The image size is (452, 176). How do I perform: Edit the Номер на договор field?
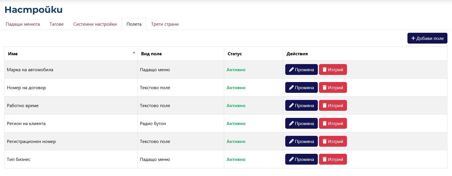[x=301, y=87]
